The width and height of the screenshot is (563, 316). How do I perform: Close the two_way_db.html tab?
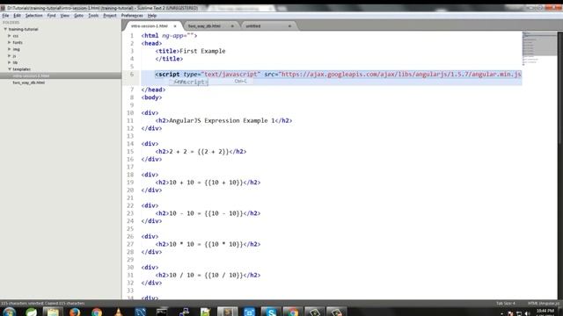pyautogui.click(x=232, y=26)
